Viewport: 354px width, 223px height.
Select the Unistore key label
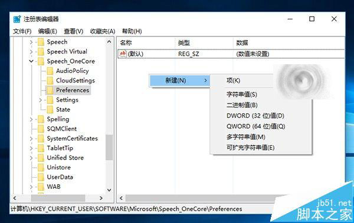pyautogui.click(x=58, y=167)
